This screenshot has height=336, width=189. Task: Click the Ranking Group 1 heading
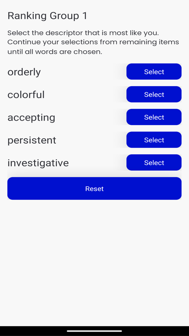point(47,15)
